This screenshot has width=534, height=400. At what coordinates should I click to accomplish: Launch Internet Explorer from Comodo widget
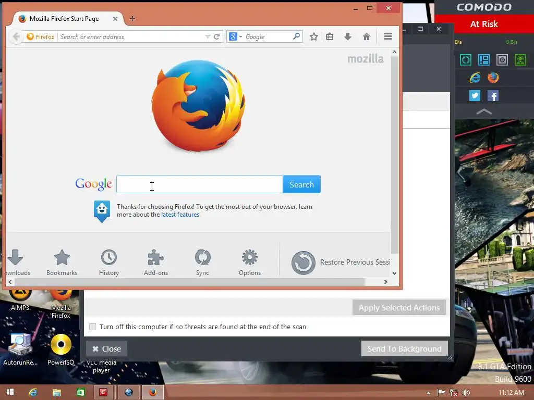(475, 78)
